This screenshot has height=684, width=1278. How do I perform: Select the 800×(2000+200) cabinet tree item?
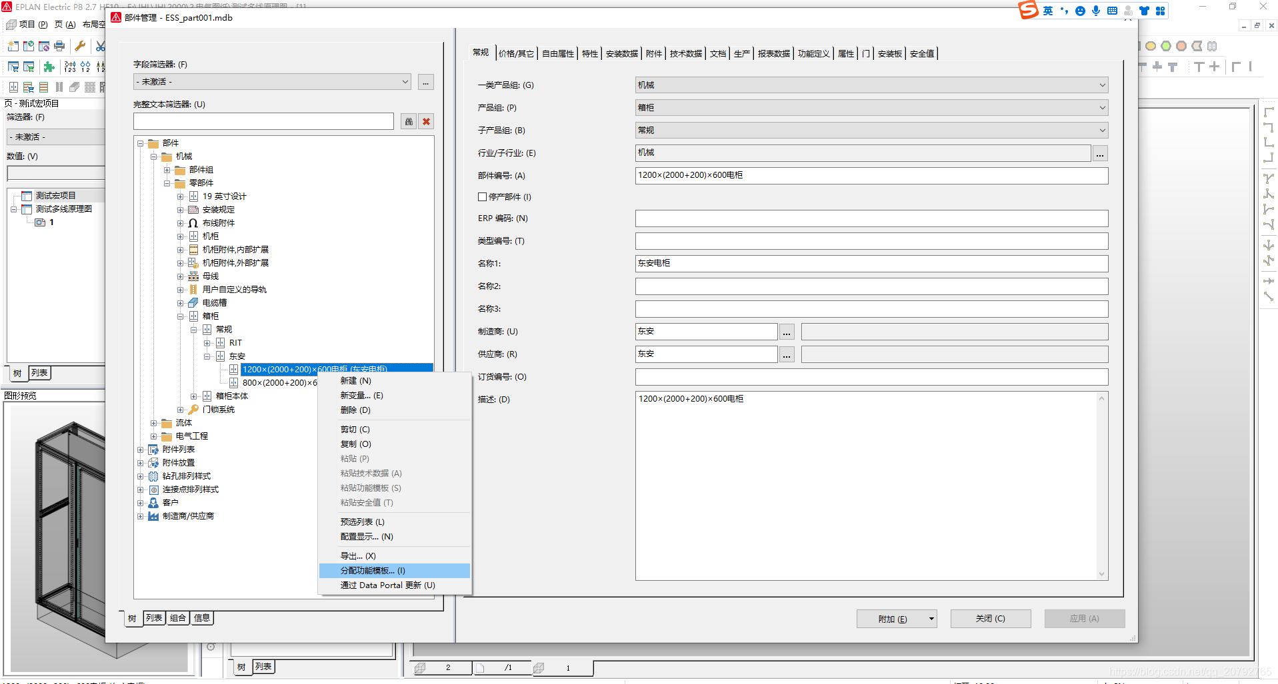pyautogui.click(x=279, y=383)
